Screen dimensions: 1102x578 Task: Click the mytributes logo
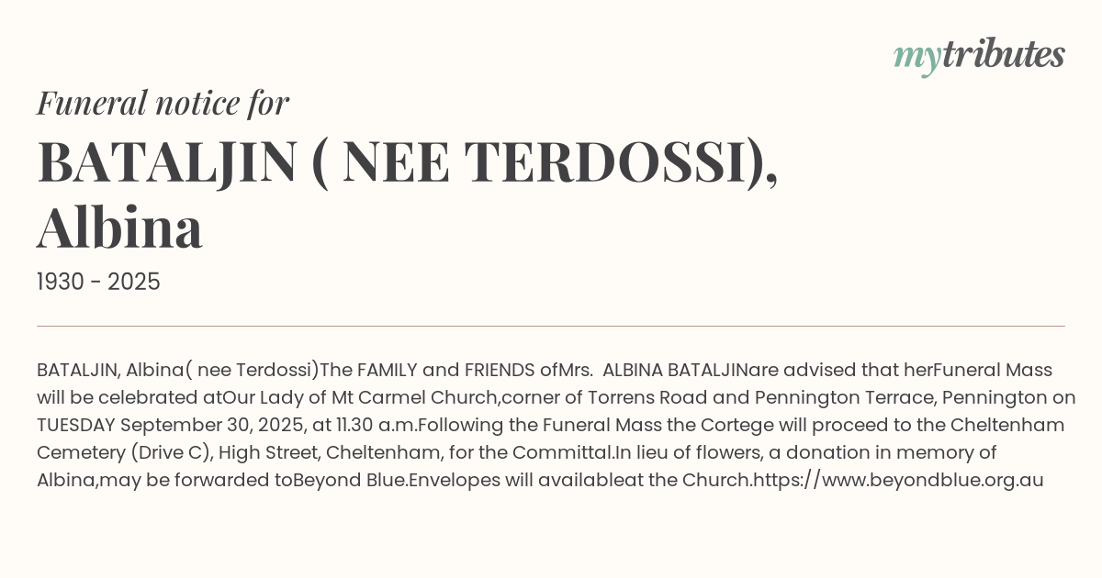[x=979, y=56]
